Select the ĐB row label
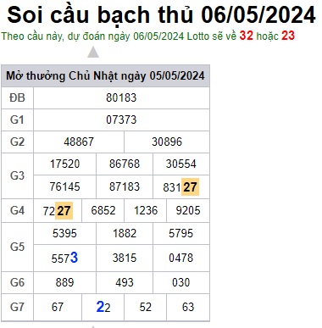 17,97
